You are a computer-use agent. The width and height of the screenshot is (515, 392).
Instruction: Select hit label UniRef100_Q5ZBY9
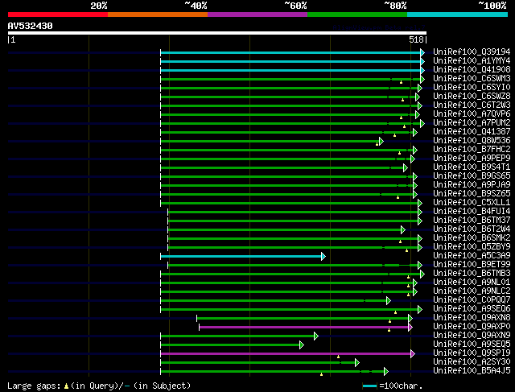pos(472,247)
